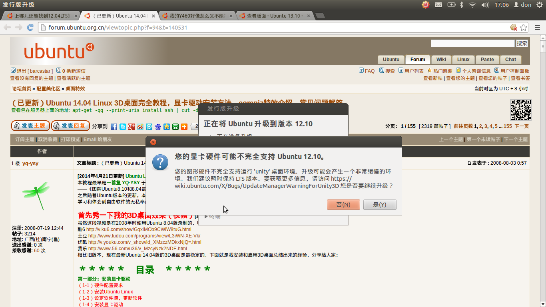The height and width of the screenshot is (307, 546).
Task: Click the 发表回复 post reply button
Action: (70, 126)
